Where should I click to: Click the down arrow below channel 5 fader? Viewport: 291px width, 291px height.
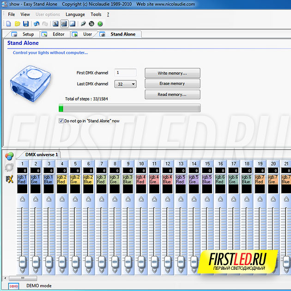click(75, 271)
